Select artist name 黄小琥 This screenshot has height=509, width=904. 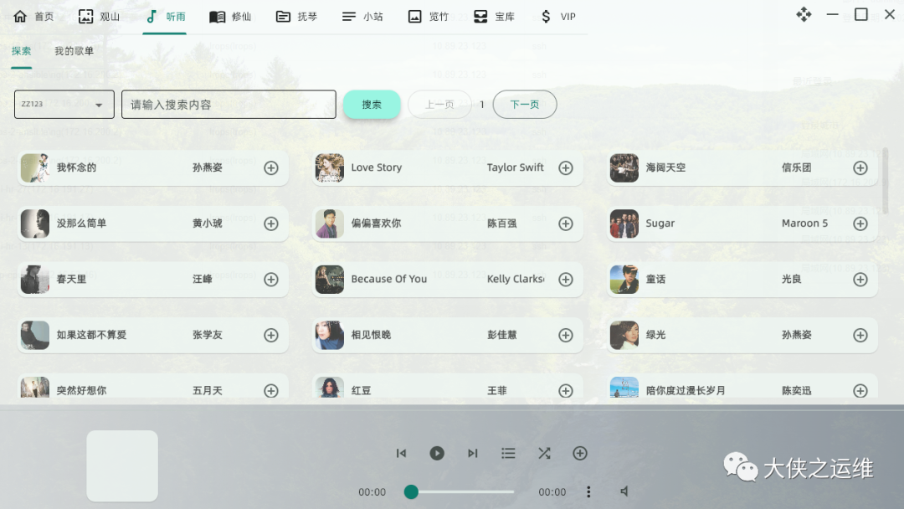pyautogui.click(x=207, y=223)
